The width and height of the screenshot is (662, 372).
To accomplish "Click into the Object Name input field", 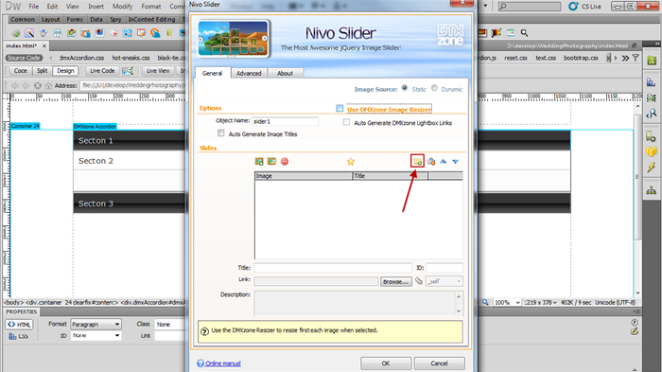I will pos(285,121).
